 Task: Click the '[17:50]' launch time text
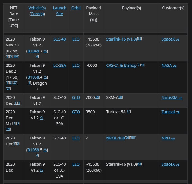click(x=12, y=77)
